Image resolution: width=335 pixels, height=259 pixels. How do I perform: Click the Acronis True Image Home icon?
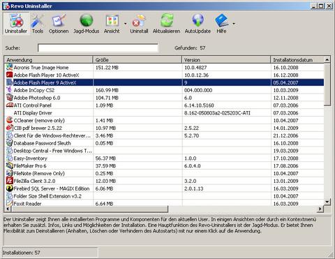point(10,67)
